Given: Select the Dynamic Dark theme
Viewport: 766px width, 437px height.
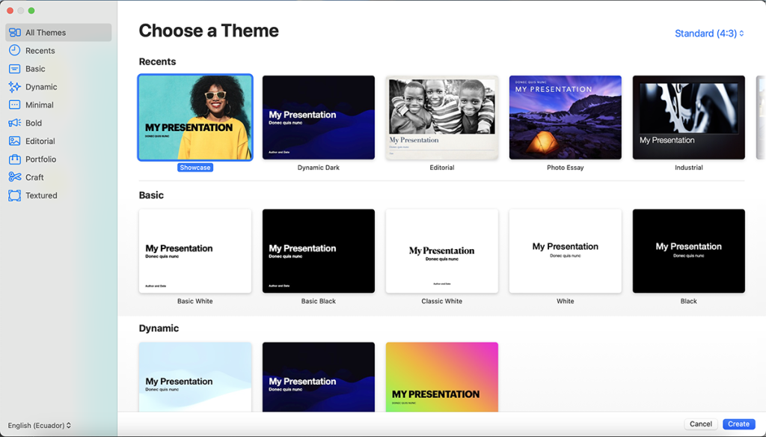Looking at the screenshot, I should coord(318,117).
